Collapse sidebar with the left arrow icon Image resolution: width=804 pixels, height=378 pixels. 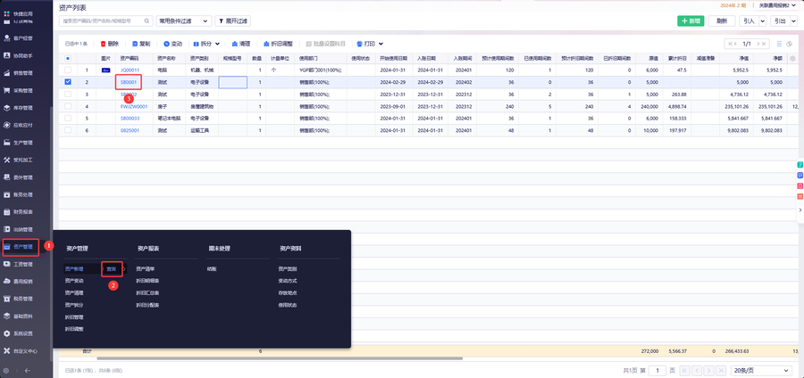click(x=28, y=370)
